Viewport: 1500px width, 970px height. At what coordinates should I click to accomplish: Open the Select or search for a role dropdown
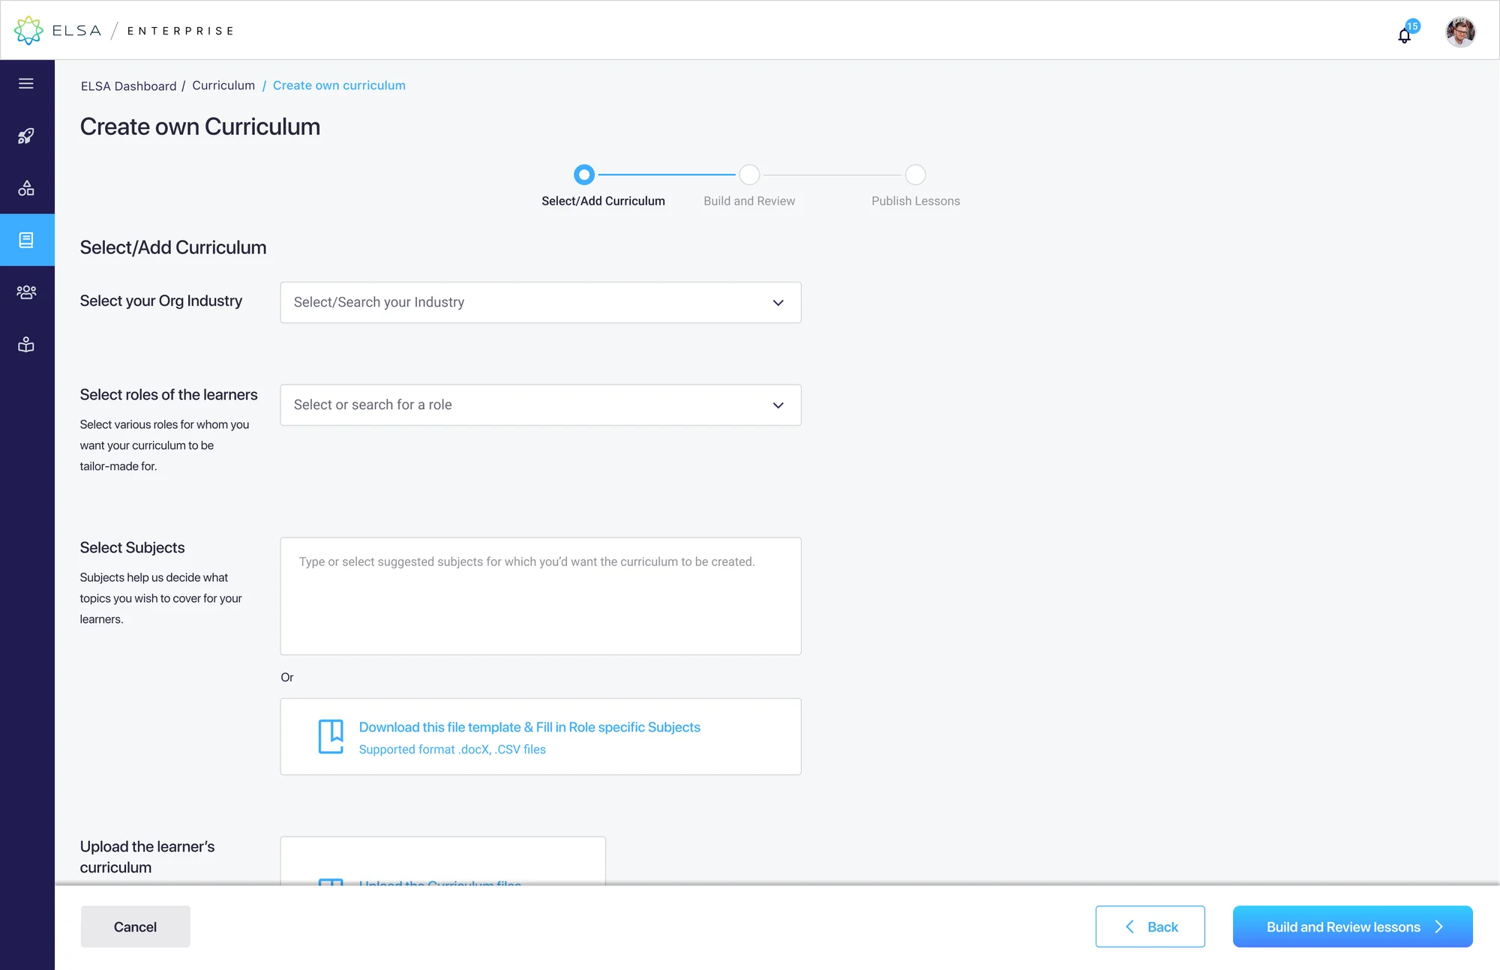coord(540,405)
